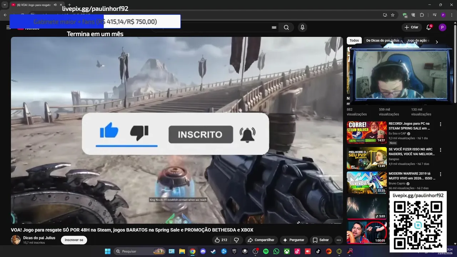Open the Chrome profile avatar
Screen dimensions: 457x257
tap(443, 15)
